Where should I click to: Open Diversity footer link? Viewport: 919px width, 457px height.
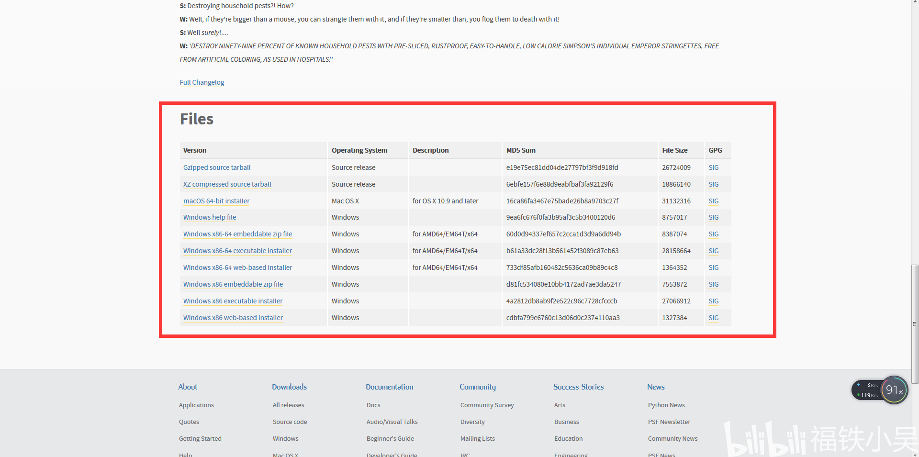[472, 422]
